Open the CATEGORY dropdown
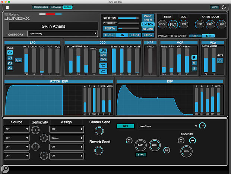The width and height of the screenshot is (231, 174). (63, 34)
